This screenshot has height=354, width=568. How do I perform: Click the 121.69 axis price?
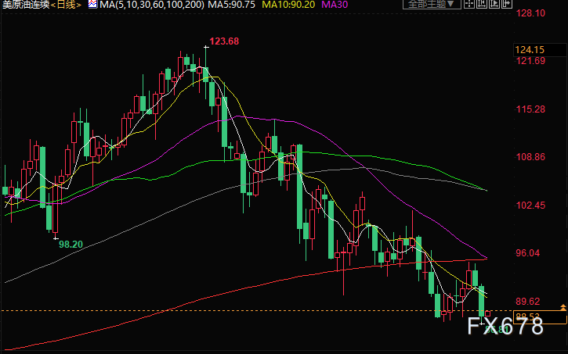tap(530, 61)
